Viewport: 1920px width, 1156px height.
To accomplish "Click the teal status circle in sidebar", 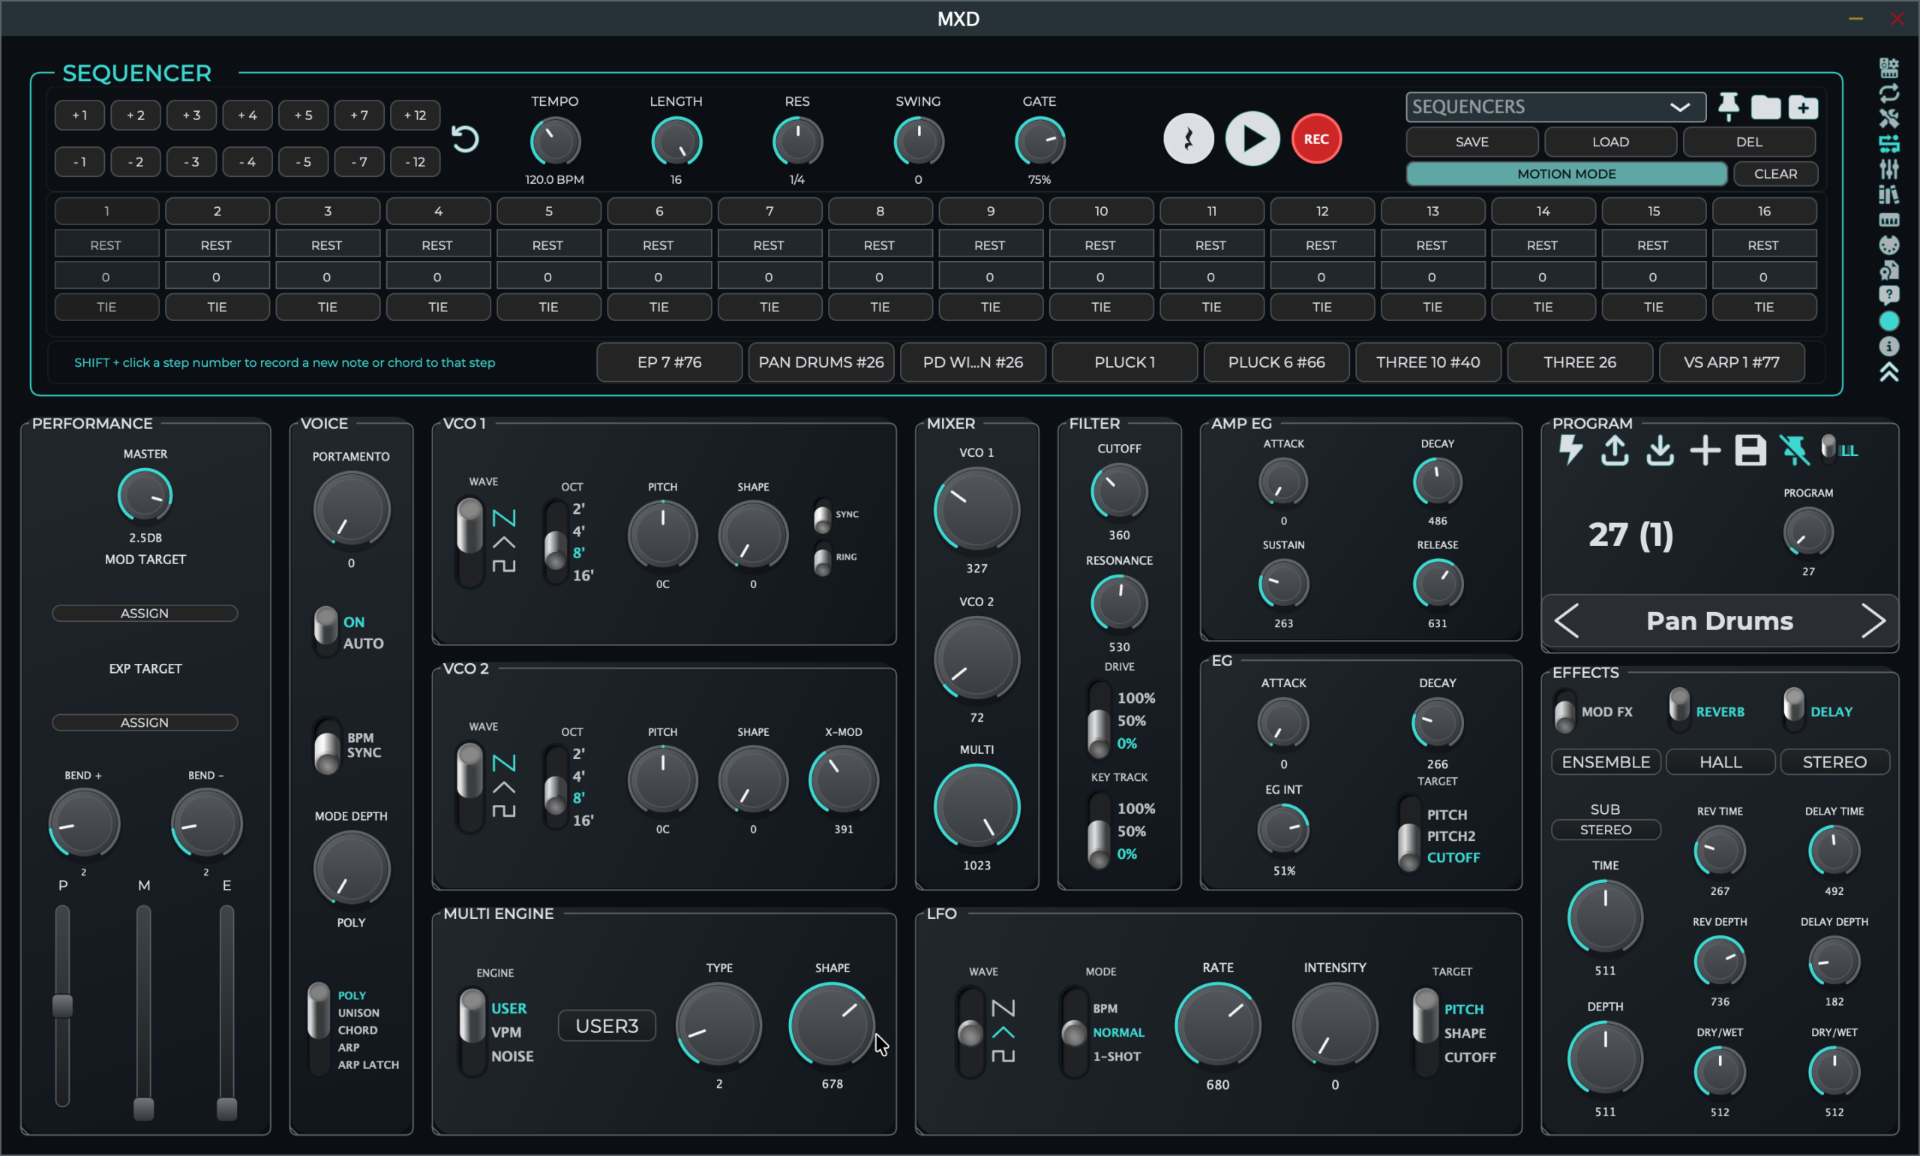I will pos(1888,321).
